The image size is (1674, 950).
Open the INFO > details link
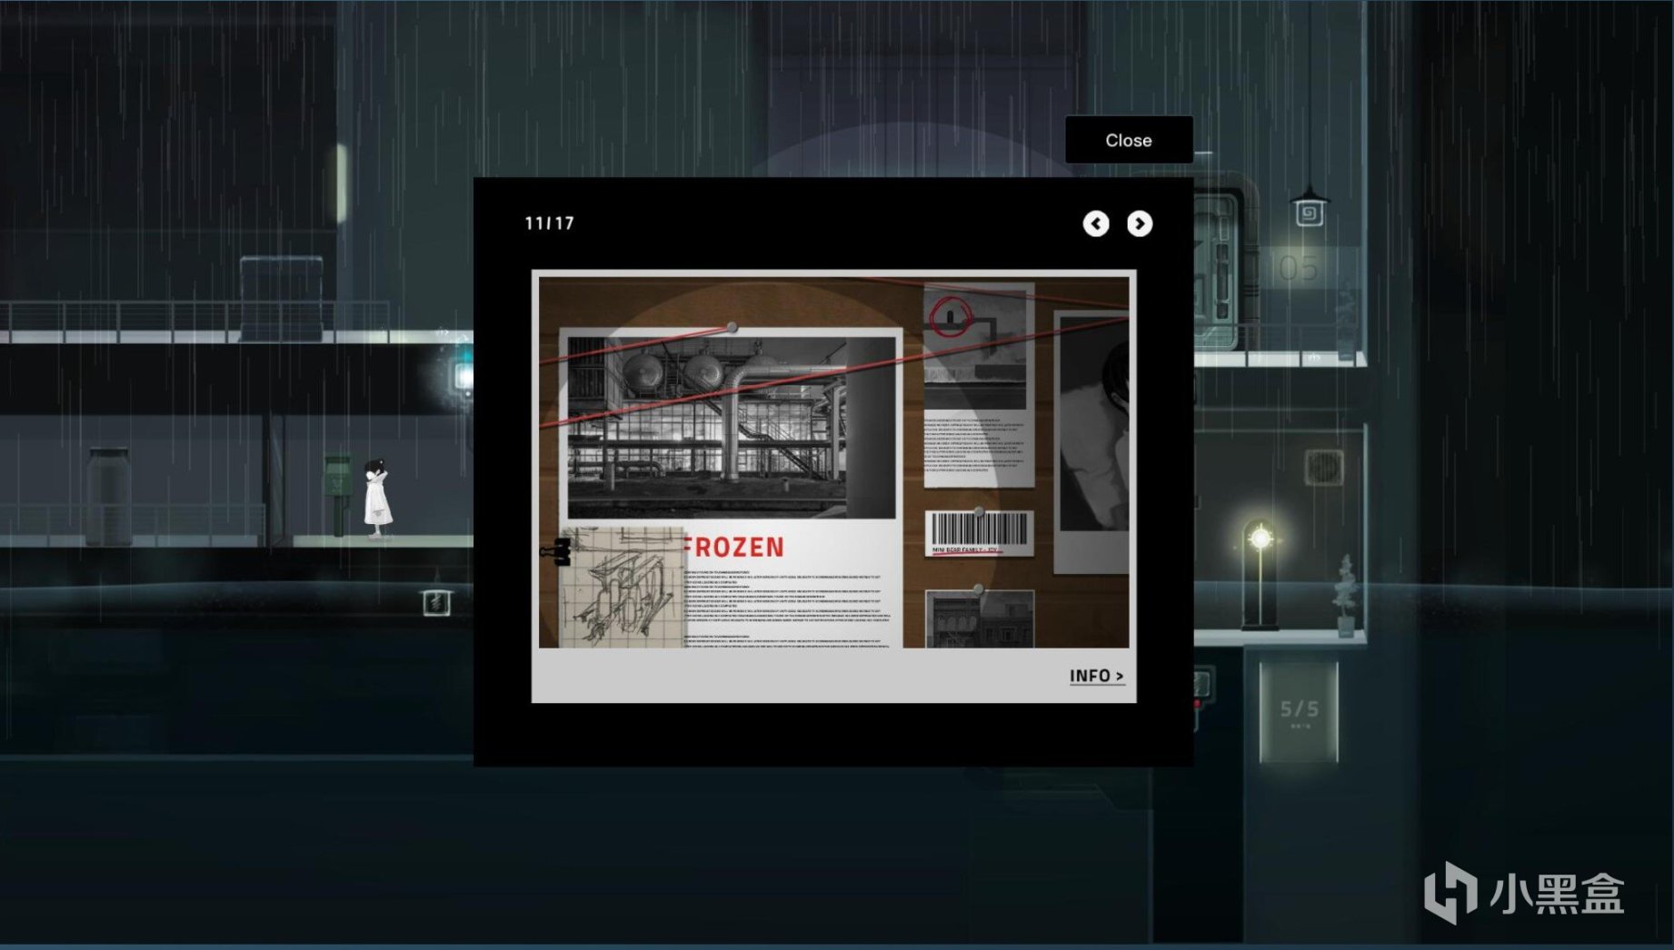(x=1097, y=676)
